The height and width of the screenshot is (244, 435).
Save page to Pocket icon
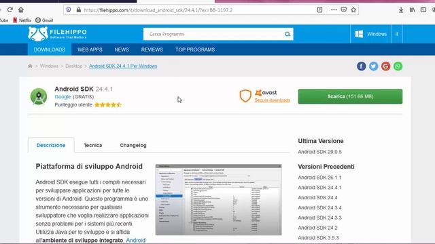click(x=343, y=10)
